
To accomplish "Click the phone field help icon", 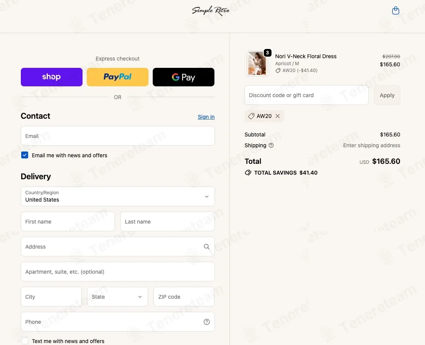I will pyautogui.click(x=207, y=322).
